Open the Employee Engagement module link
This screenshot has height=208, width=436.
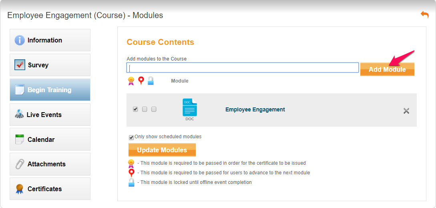click(x=255, y=109)
